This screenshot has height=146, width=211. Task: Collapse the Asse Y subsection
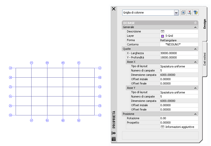[195, 88]
